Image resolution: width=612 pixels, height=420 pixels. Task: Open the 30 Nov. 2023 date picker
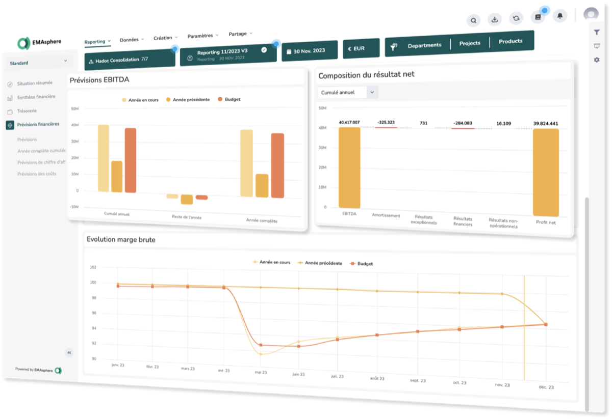click(x=310, y=50)
